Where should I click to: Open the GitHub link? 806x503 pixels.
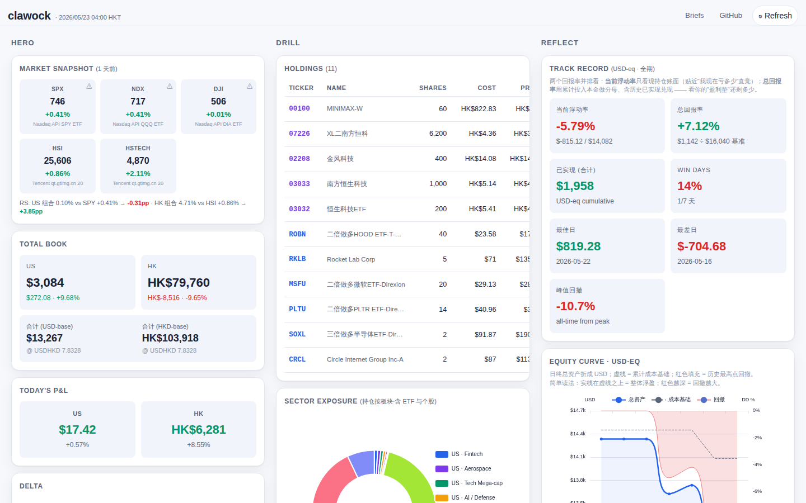coord(730,16)
